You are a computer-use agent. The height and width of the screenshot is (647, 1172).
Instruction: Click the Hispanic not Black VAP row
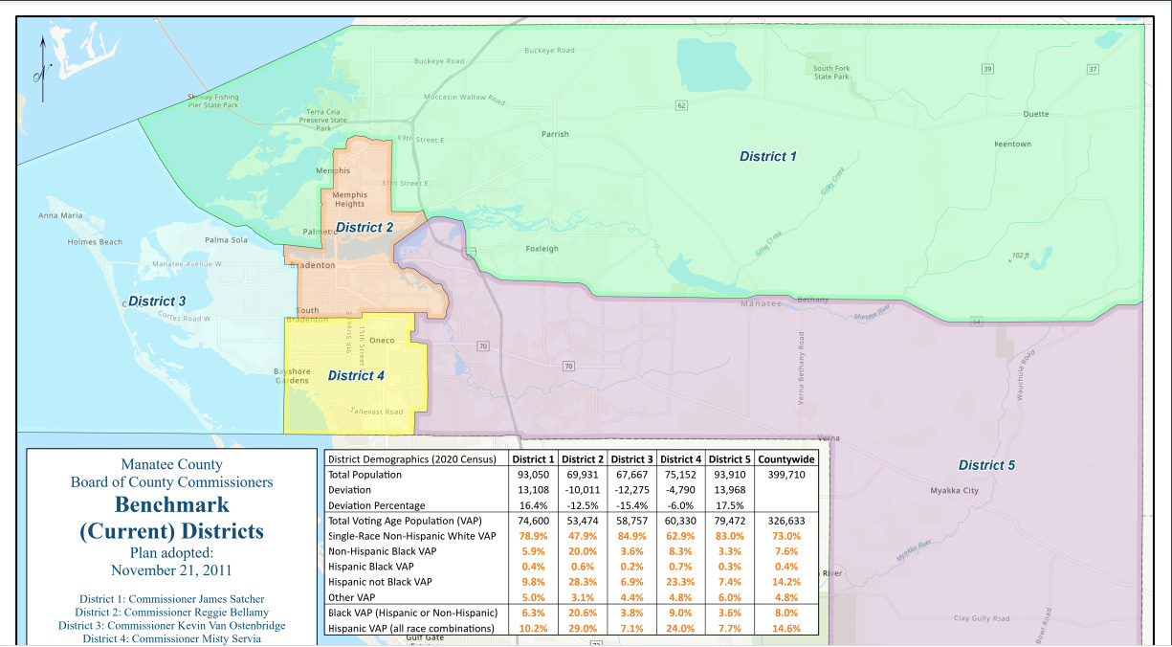(x=383, y=582)
